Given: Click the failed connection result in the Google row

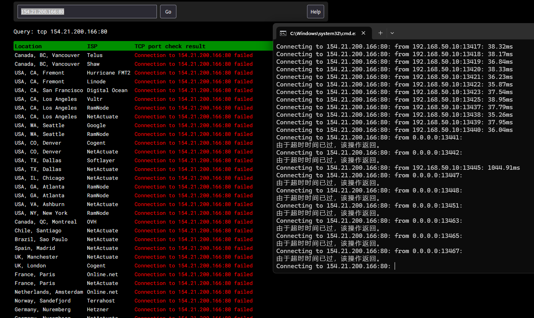Looking at the screenshot, I should (194, 126).
